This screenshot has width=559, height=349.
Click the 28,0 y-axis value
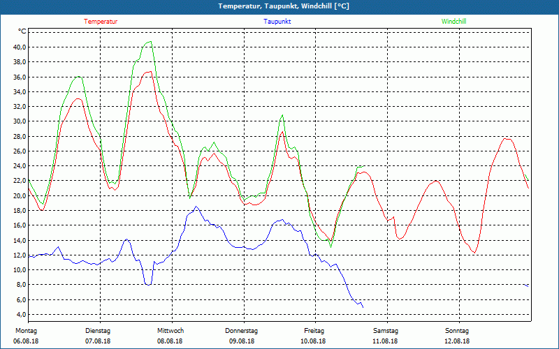19,136
